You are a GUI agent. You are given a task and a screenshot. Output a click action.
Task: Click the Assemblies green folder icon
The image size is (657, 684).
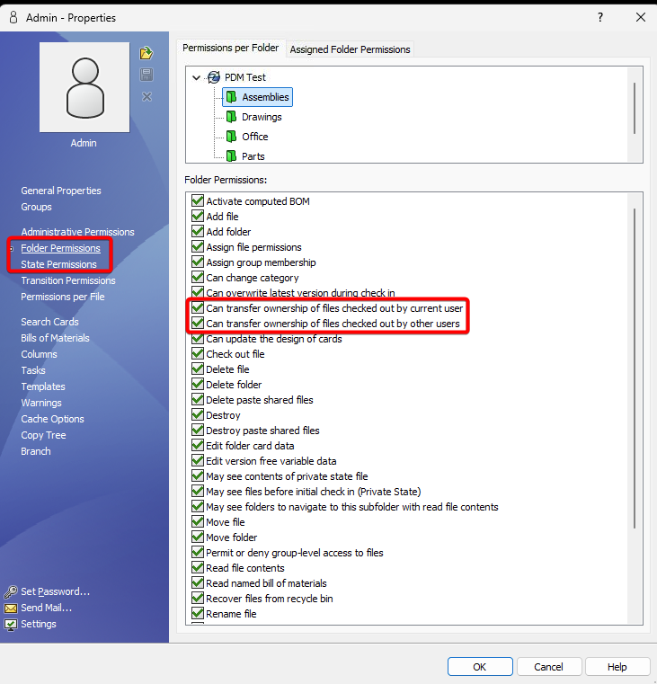pyautogui.click(x=232, y=97)
